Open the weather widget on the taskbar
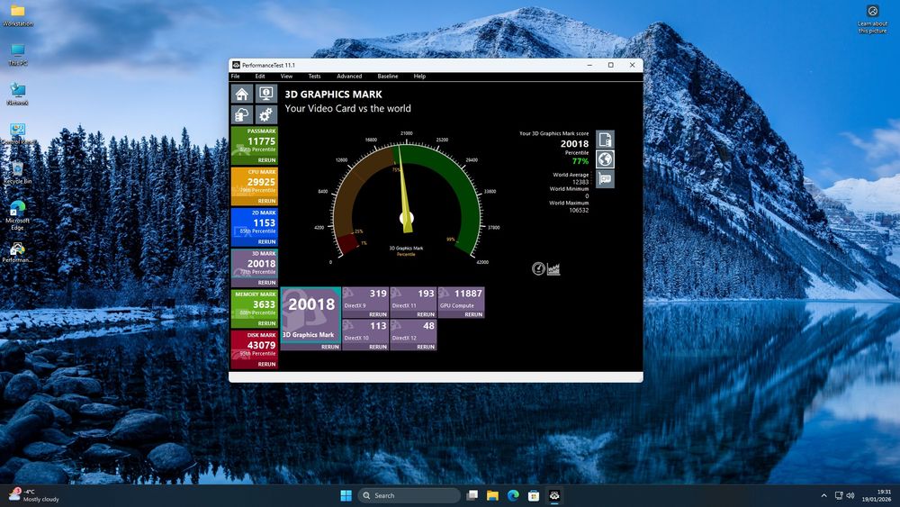This screenshot has width=900, height=507. [34, 495]
